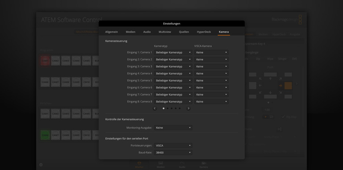Select the first page dot
This screenshot has height=170, width=343.
[x=163, y=108]
